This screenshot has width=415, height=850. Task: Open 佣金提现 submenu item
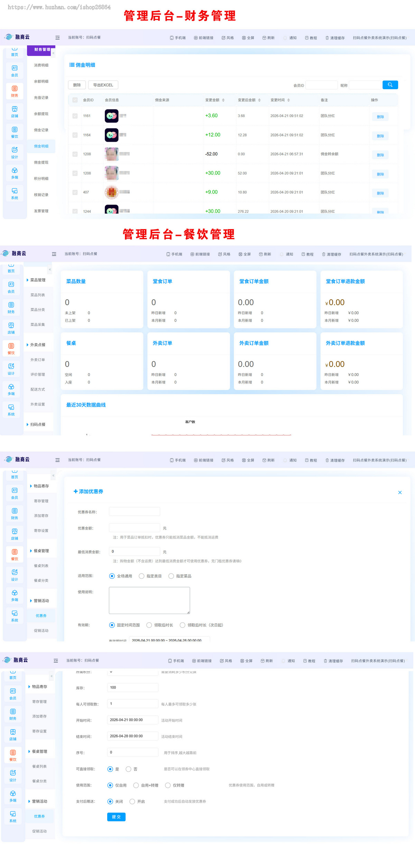tap(41, 162)
